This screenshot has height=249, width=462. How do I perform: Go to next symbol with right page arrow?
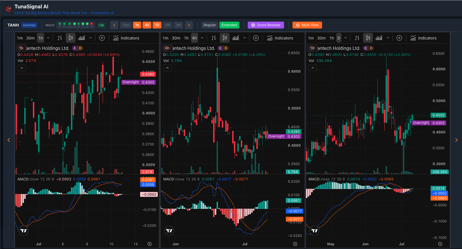coord(457,140)
